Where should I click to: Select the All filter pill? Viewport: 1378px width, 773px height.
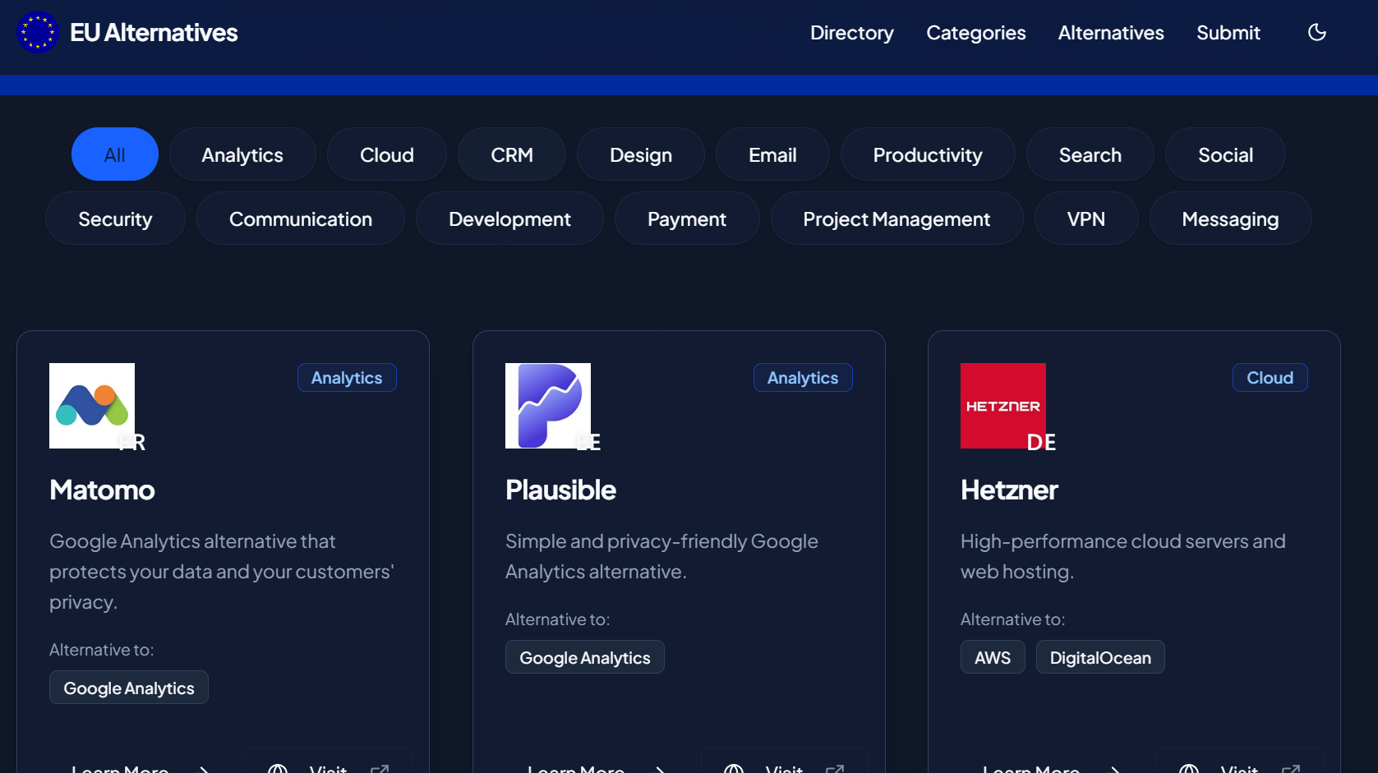[x=115, y=154]
